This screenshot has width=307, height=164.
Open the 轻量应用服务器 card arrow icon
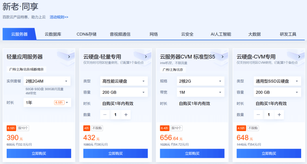(x=69, y=57)
